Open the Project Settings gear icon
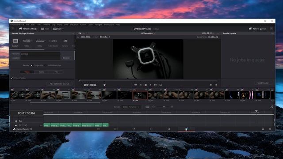 tap(270, 129)
